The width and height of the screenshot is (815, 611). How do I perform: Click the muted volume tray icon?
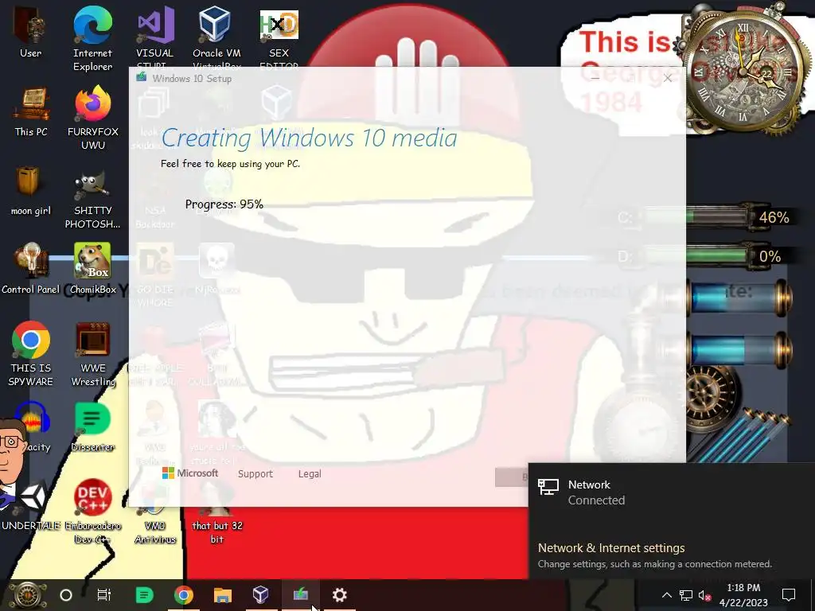704,595
